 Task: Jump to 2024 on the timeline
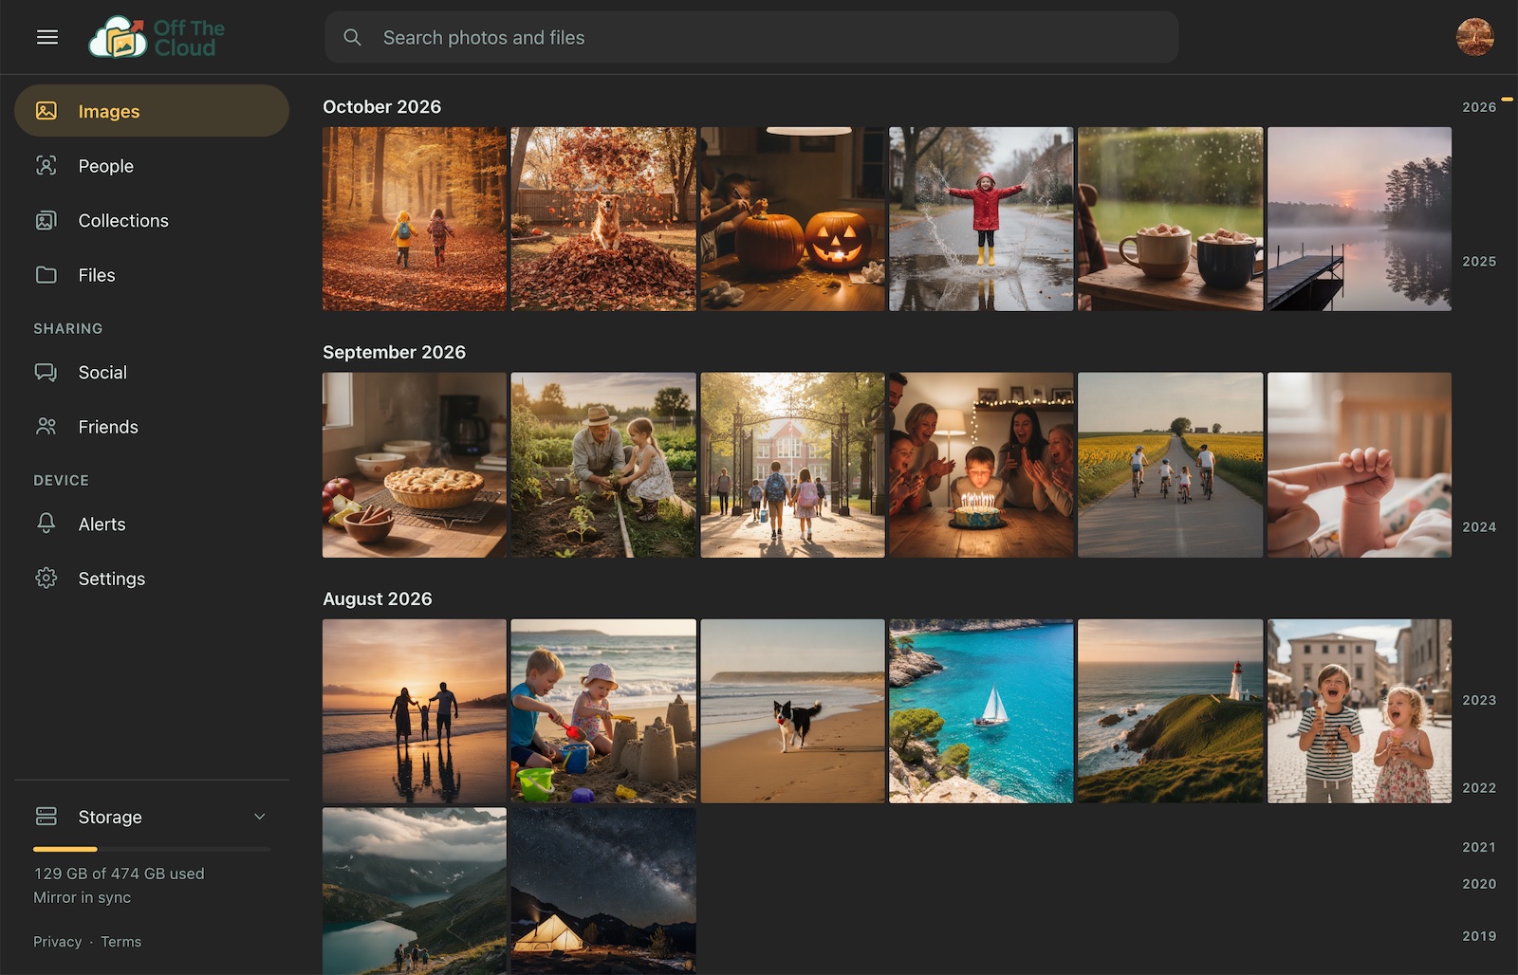(1479, 526)
